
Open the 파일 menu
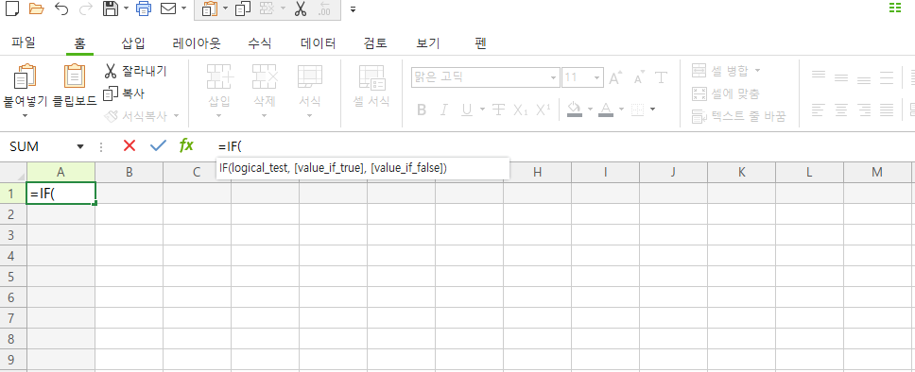tap(24, 42)
